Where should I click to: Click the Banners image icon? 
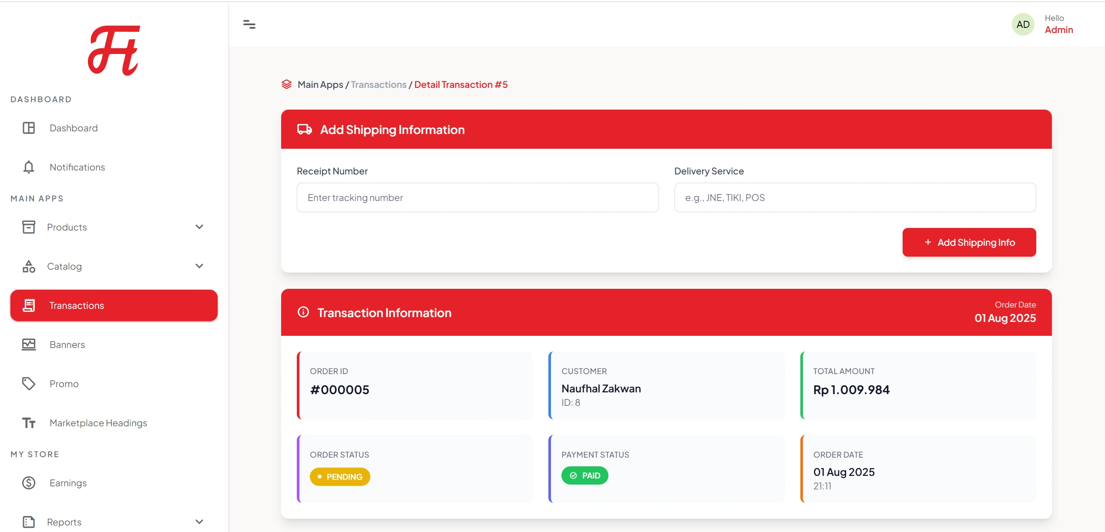(x=28, y=344)
